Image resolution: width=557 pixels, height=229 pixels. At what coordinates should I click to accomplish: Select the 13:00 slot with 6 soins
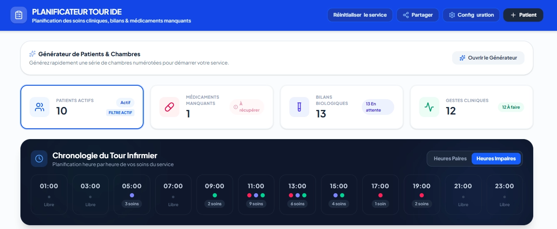(x=297, y=194)
